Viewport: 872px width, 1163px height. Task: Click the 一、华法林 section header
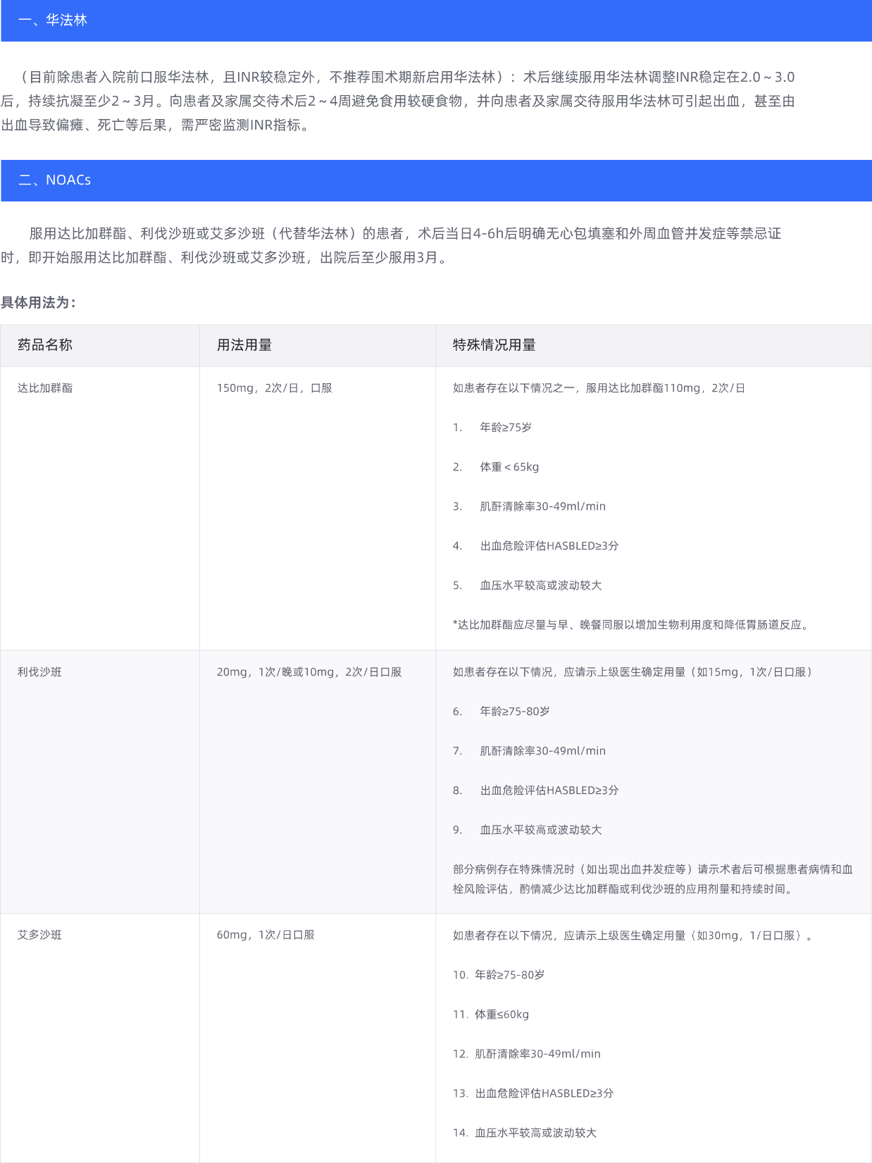coord(53,20)
